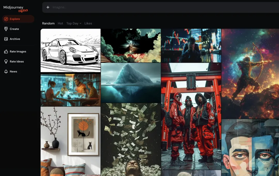Switch to the Likes tab
Screen dimensions: 279x176
[x=88, y=23]
